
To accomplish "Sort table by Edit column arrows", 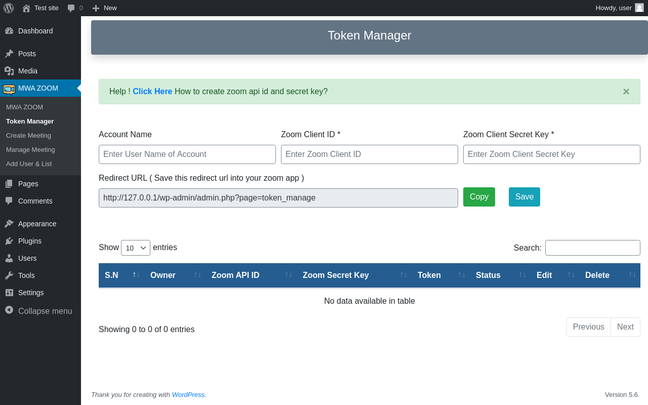I will (x=571, y=274).
